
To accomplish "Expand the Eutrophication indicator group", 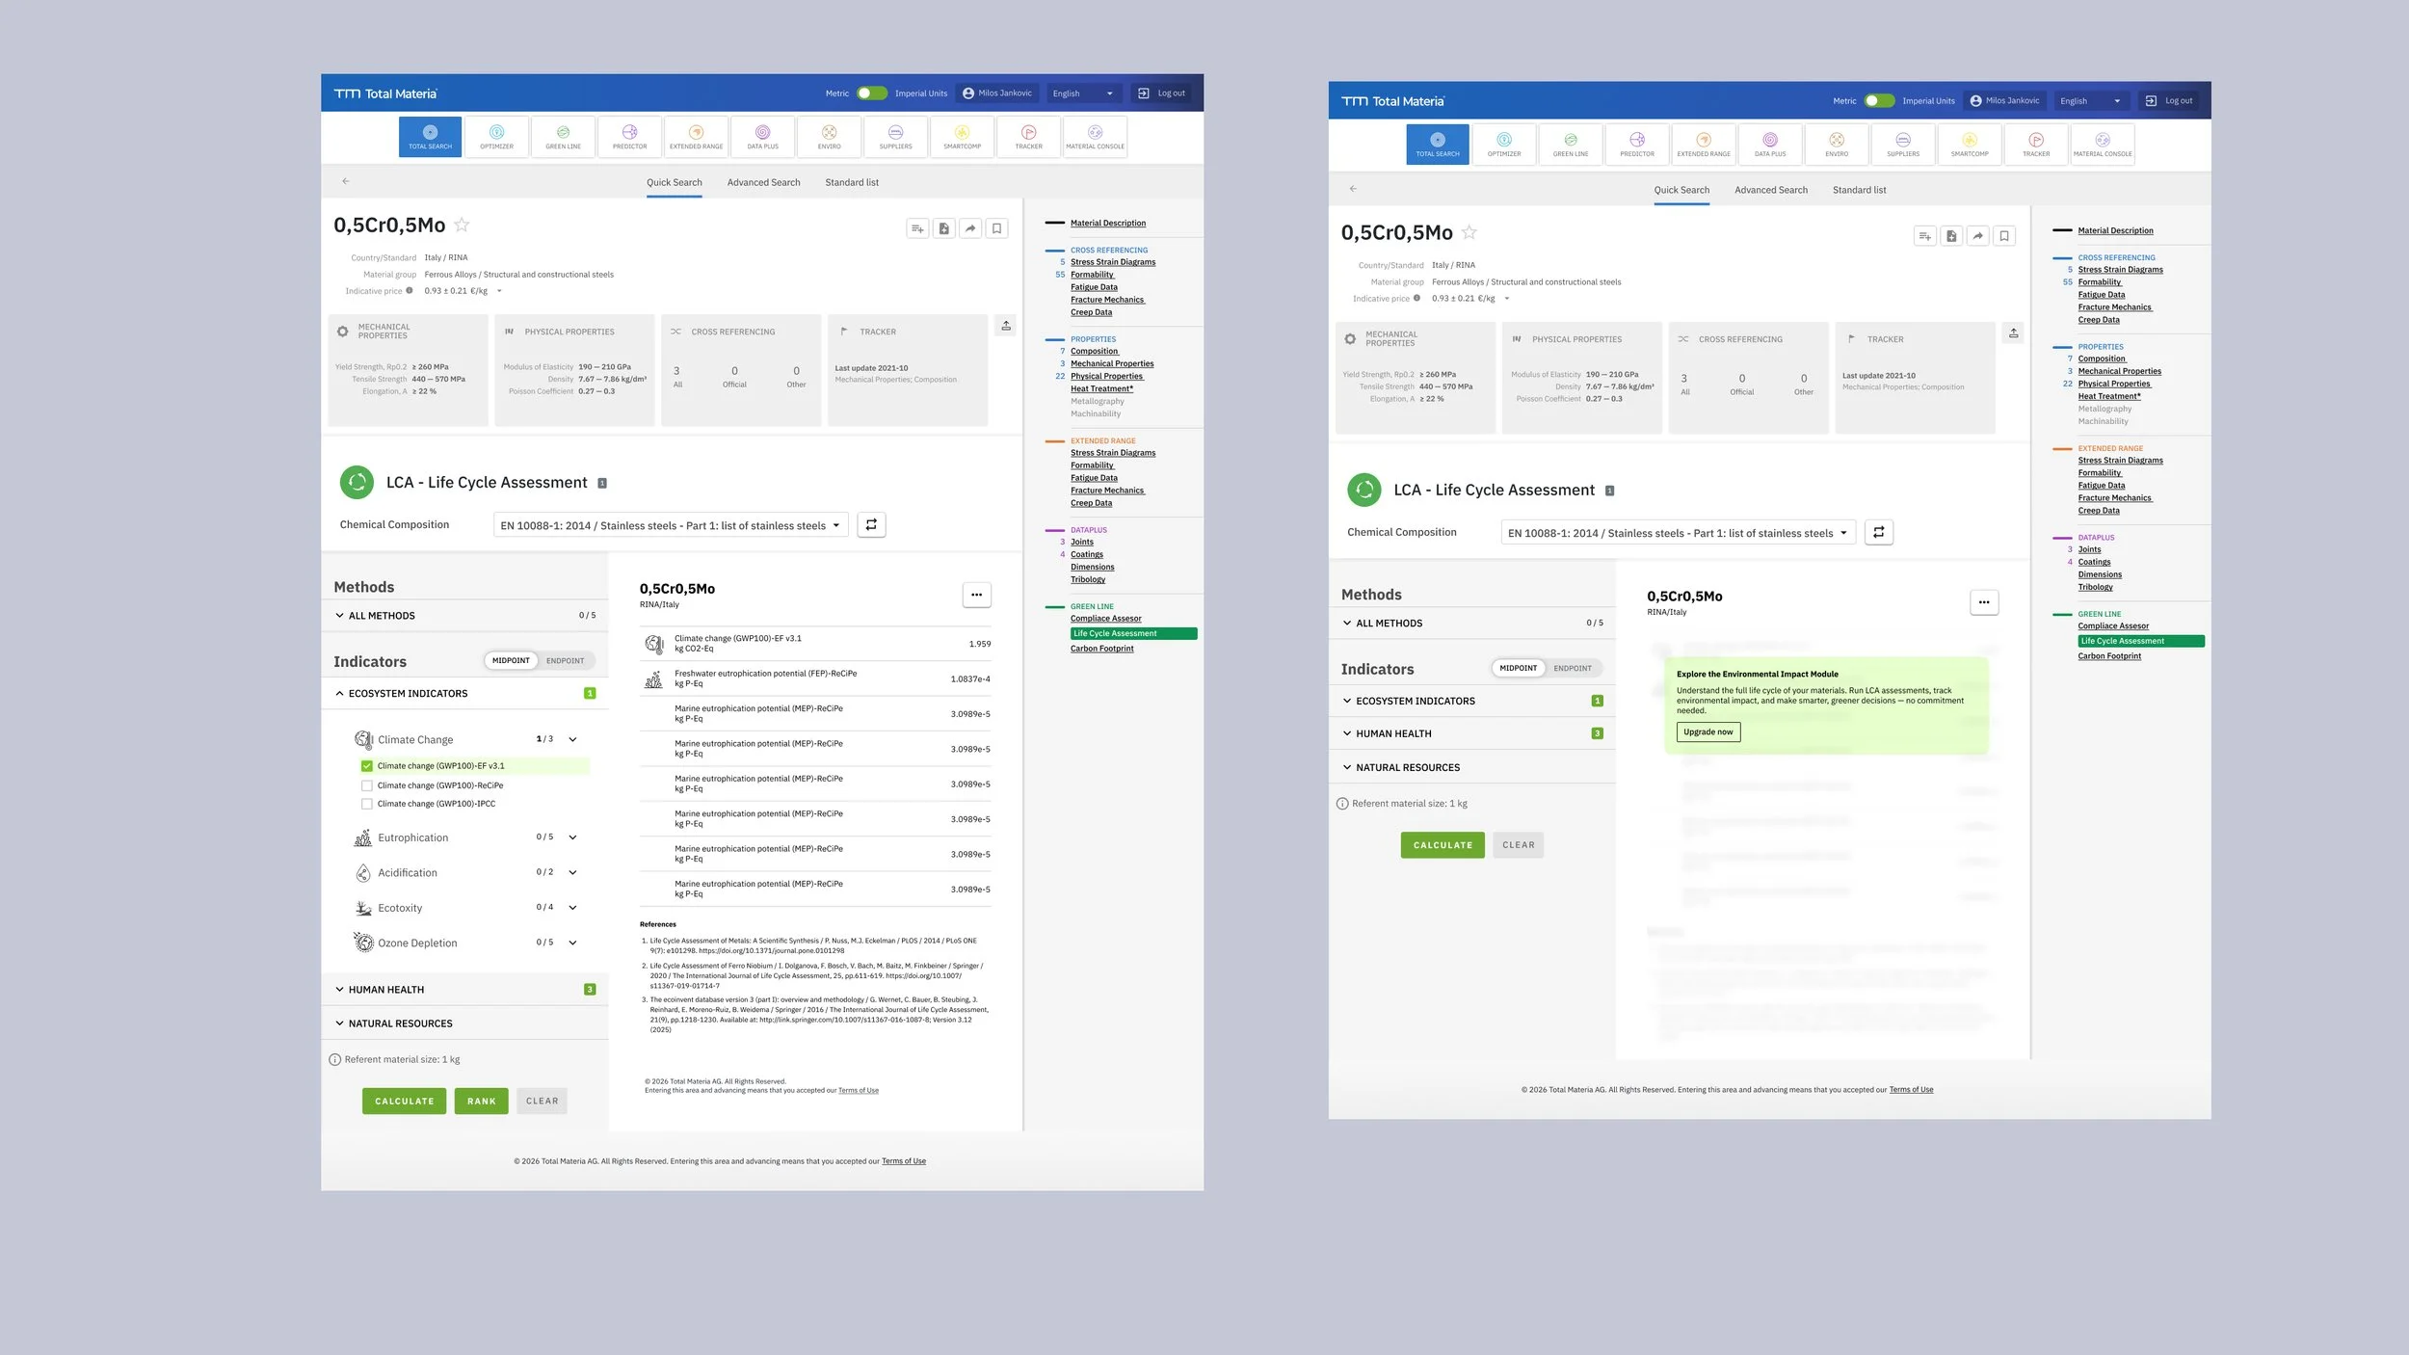I will [x=572, y=837].
